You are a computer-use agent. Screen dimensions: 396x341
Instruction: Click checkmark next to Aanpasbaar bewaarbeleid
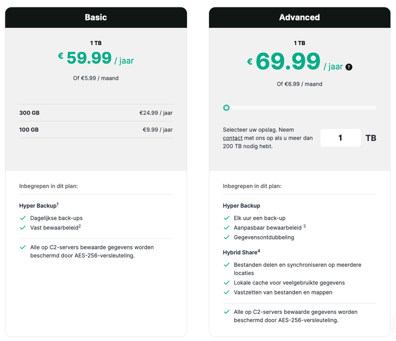pos(226,228)
